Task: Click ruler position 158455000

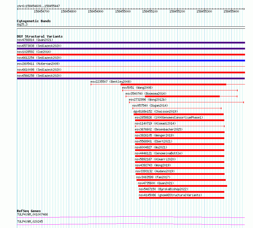Action: 123,11
